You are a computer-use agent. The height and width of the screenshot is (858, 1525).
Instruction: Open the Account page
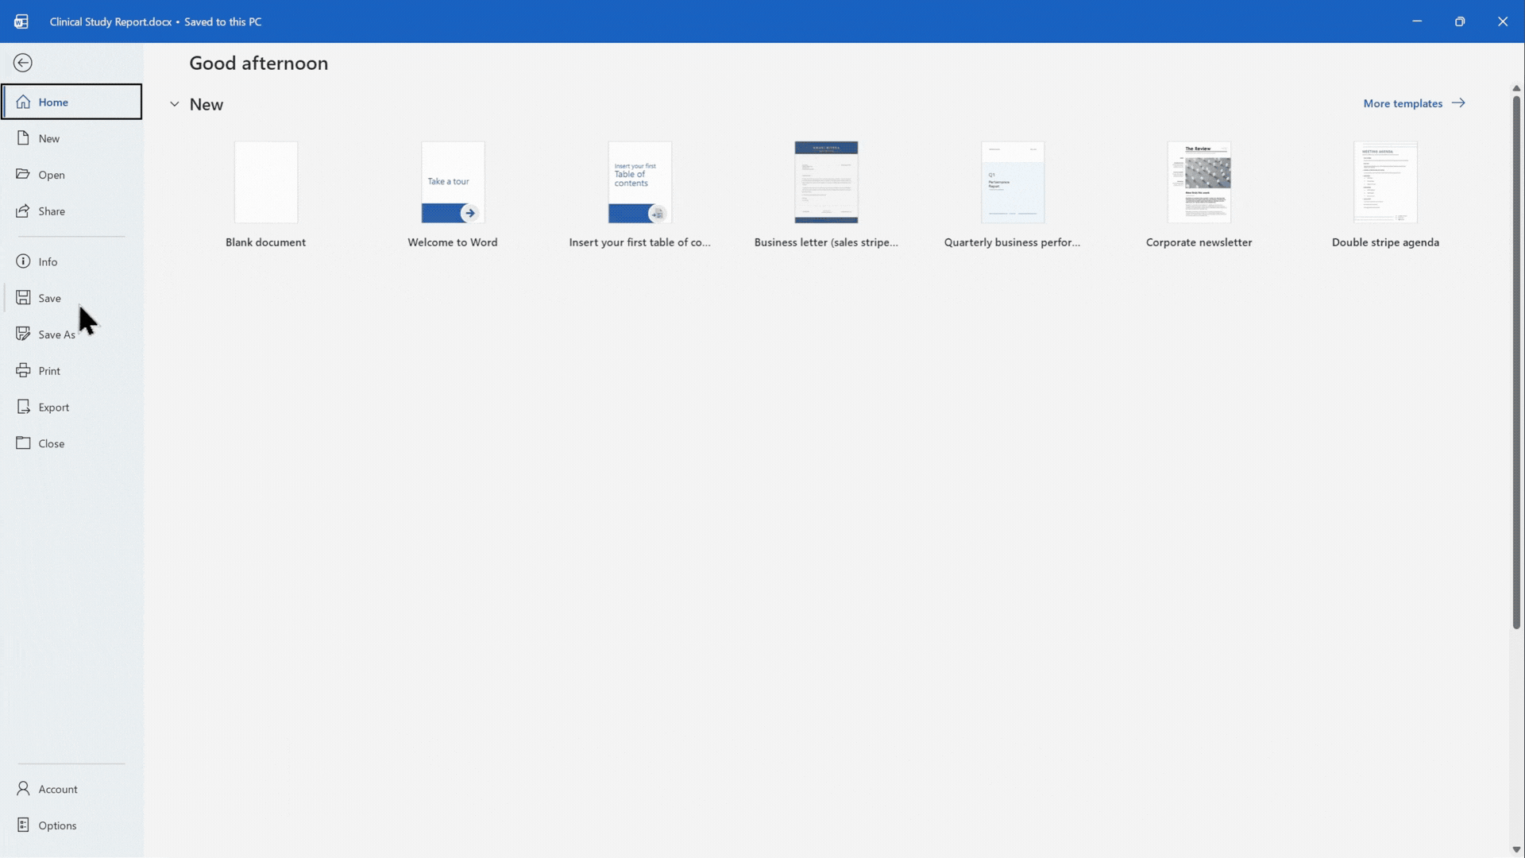[71, 789]
